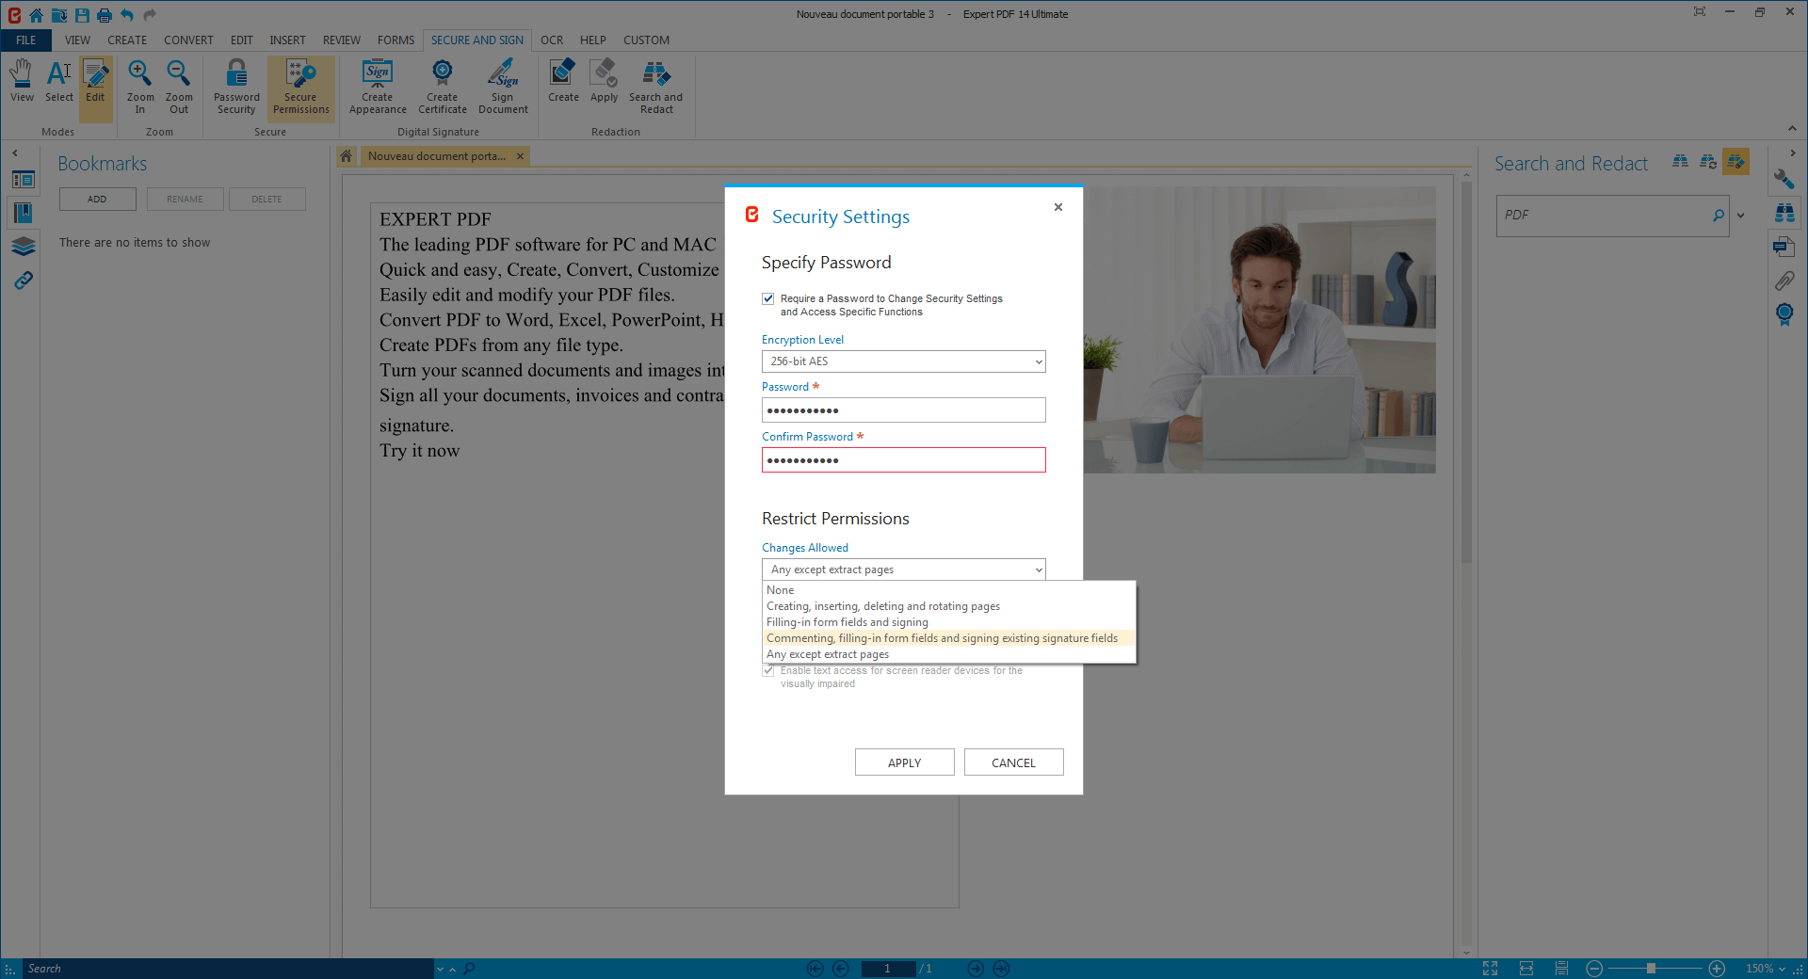Switch to the REVIEW ribbon tab
Screen dimensions: 1808x979
pos(342,40)
